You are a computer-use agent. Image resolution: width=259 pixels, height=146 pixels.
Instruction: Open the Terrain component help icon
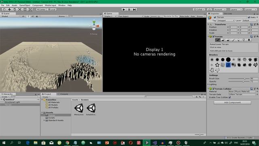pos(252,36)
